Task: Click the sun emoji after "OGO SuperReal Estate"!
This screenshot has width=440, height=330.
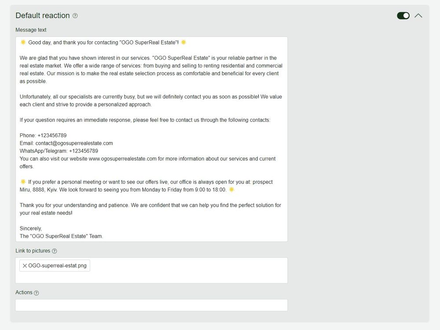Action: point(183,42)
